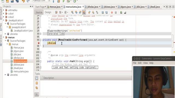Switch to the jdkelas.java tab
Screen dimensions: 175x98
click(92, 7)
